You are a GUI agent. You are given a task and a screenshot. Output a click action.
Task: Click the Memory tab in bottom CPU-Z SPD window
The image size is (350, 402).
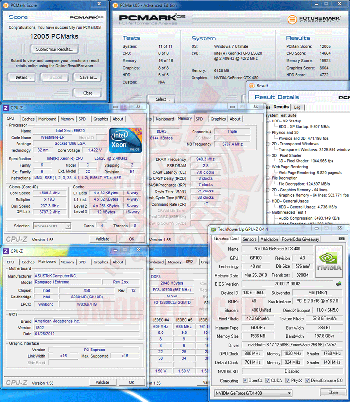[175, 262]
